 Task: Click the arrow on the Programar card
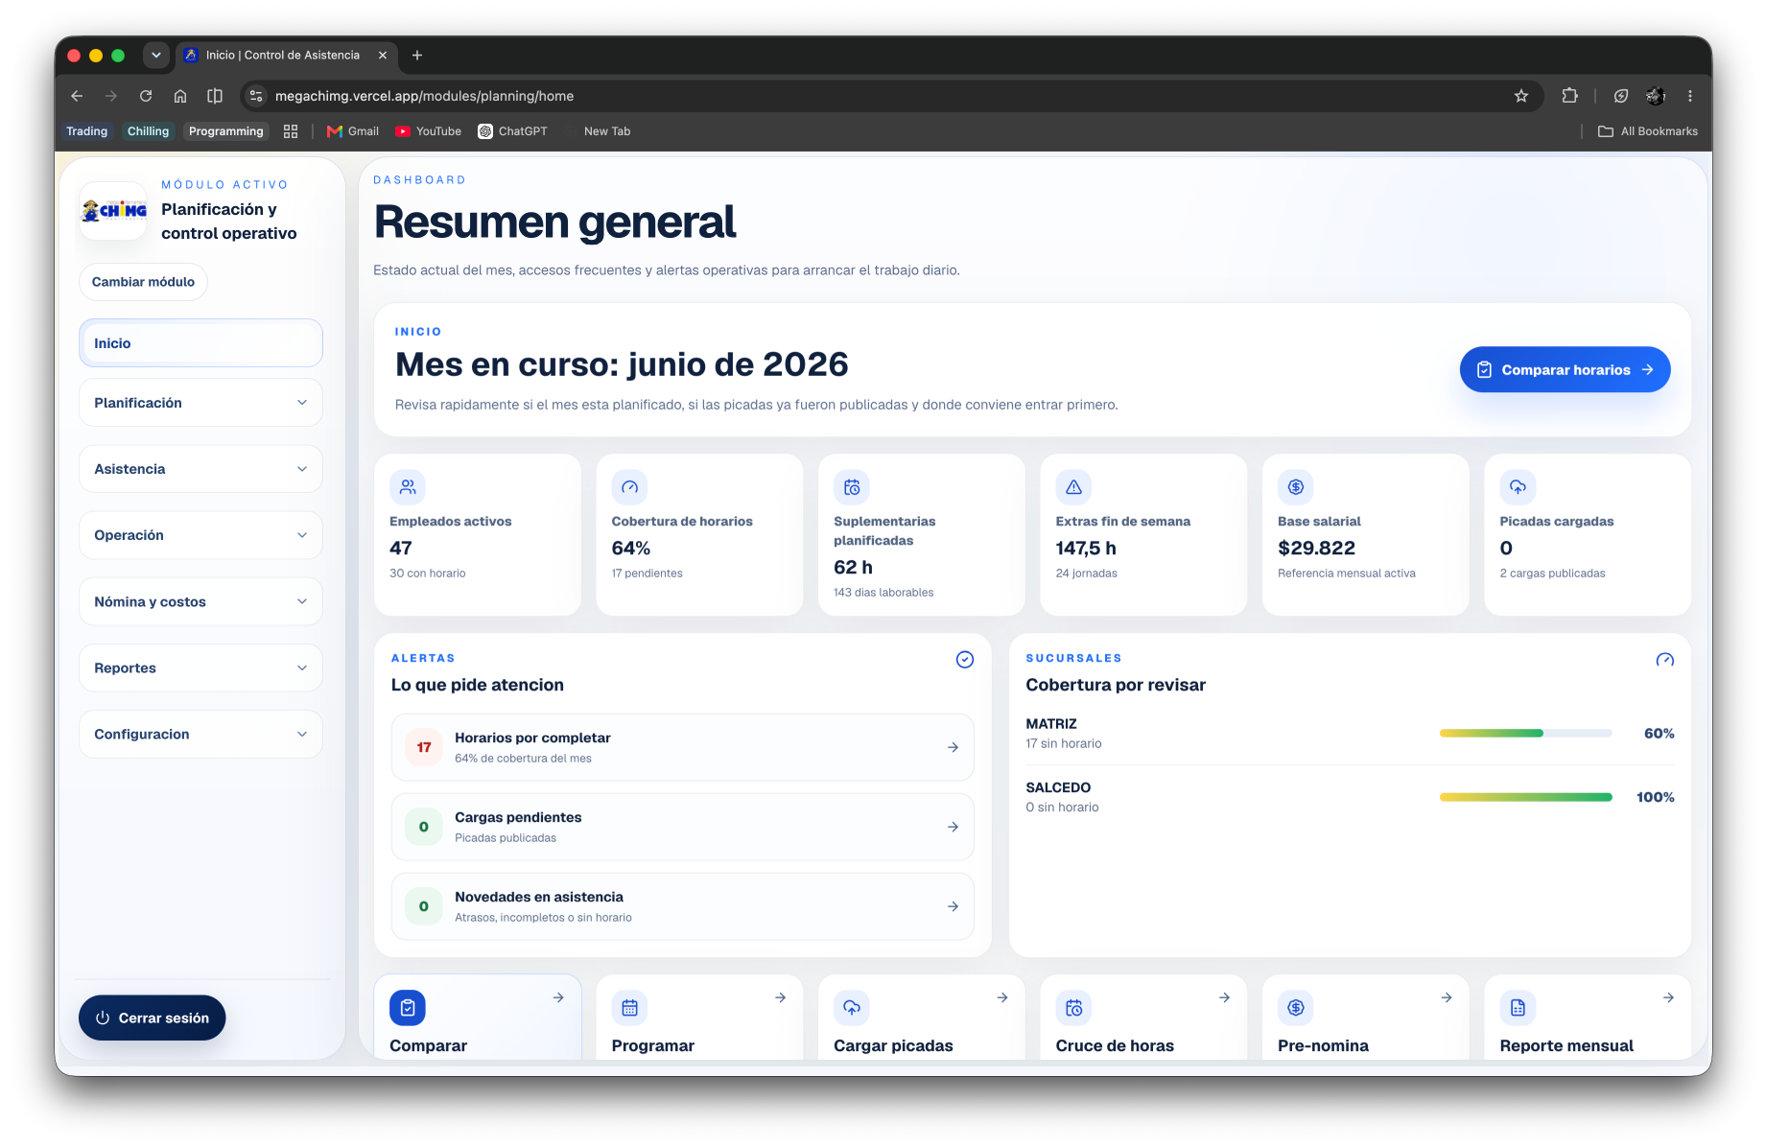click(780, 997)
